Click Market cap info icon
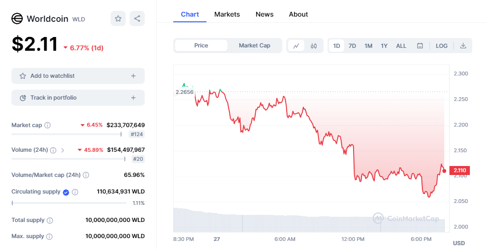Screen dimensions: 486x249 [x=47, y=125]
